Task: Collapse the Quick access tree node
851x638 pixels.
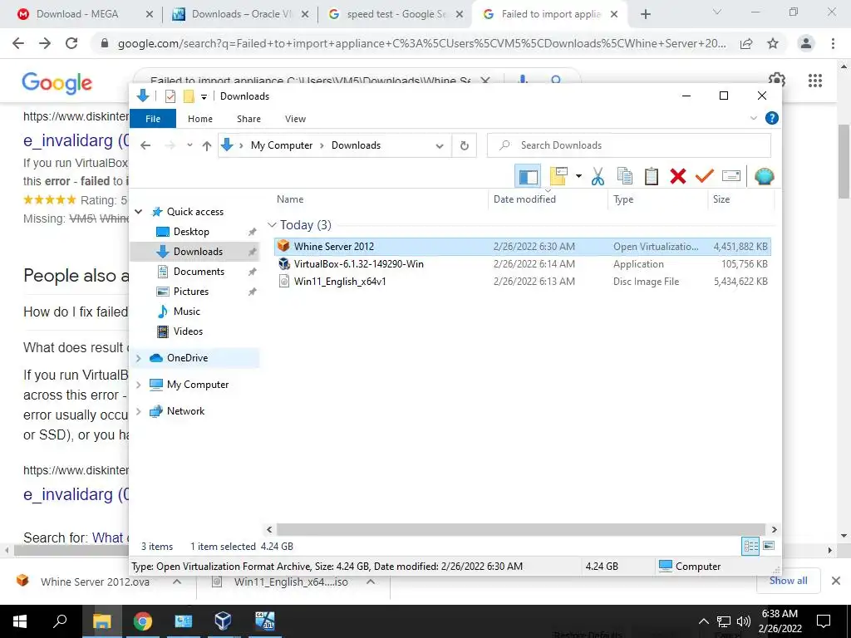Action: pyautogui.click(x=139, y=212)
